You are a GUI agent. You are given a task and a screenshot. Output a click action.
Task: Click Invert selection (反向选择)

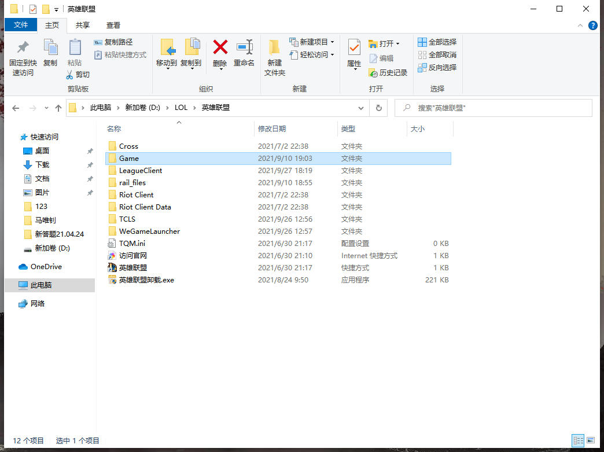(x=437, y=68)
